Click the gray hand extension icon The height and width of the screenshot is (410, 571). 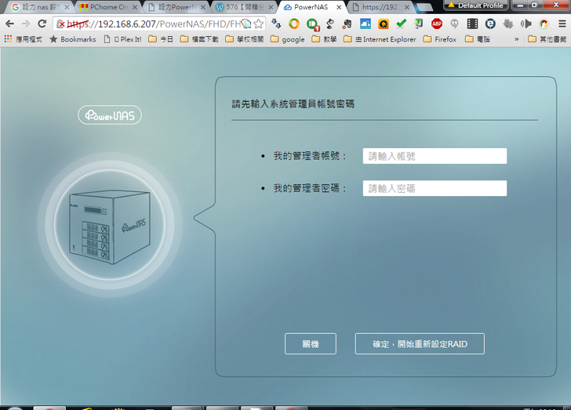point(508,24)
